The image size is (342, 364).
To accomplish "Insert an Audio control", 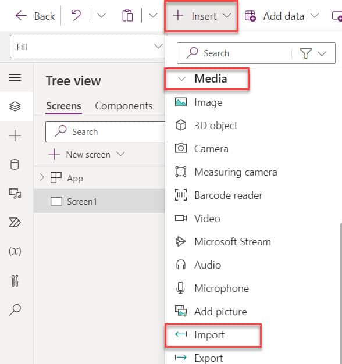I will pyautogui.click(x=198, y=265).
